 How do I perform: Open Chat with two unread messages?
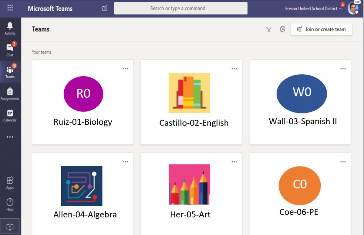click(x=10, y=50)
